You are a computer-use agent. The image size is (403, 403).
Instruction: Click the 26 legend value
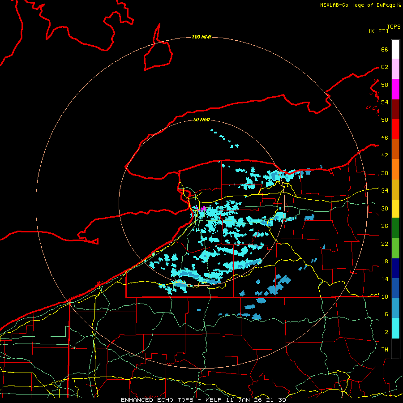[385, 226]
